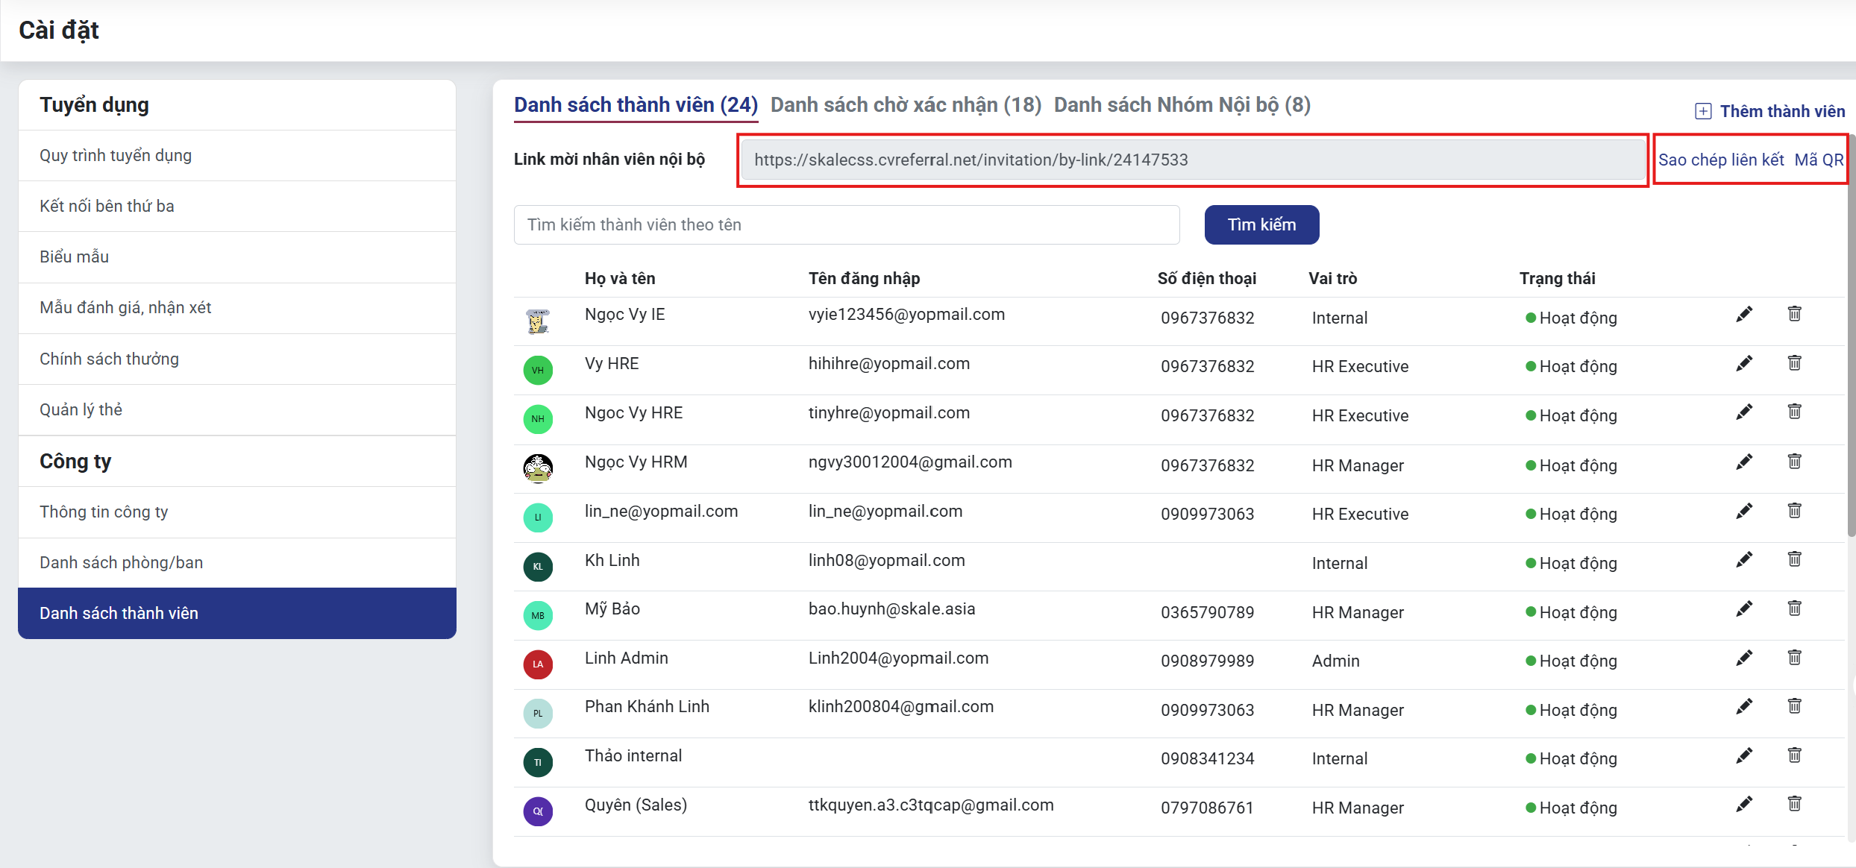The image size is (1856, 868).
Task: Click Ngọc Vy HRM avatar image
Action: click(x=538, y=468)
